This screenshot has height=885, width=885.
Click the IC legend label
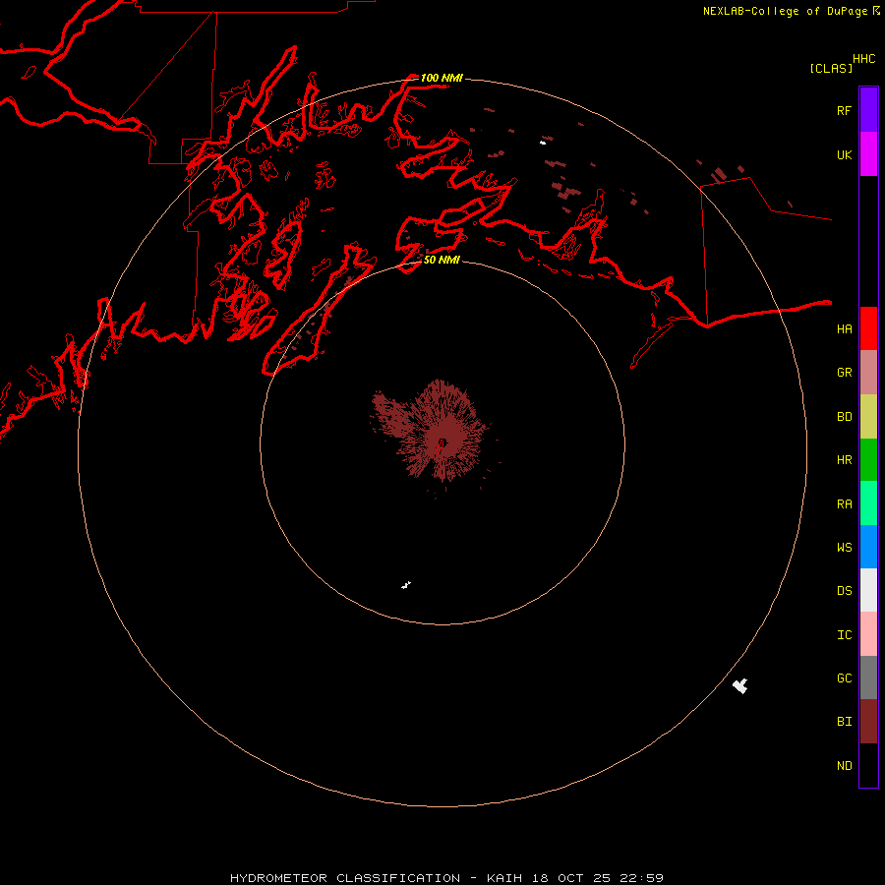tap(844, 635)
